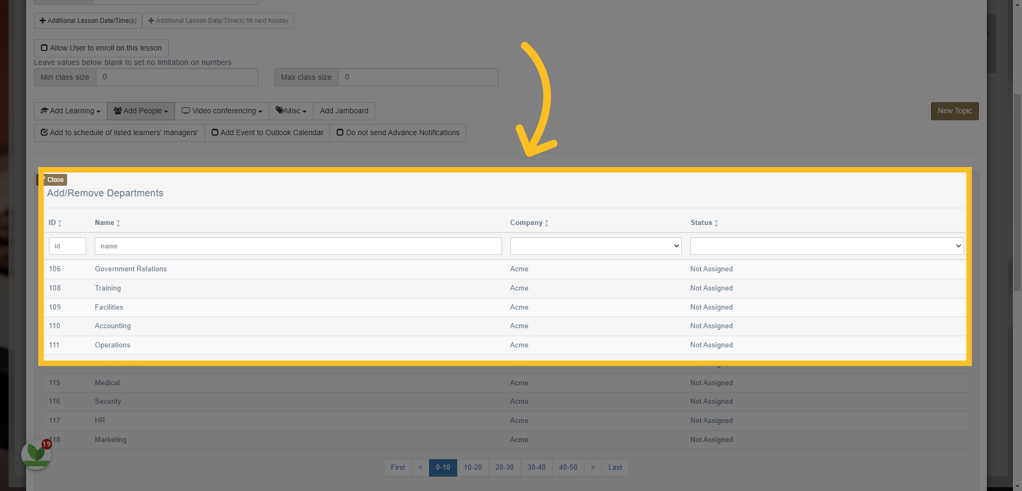Screen dimensions: 1022x491
Task: Click Additional Lesson Date/Time(s) button
Action: pyautogui.click(x=88, y=21)
